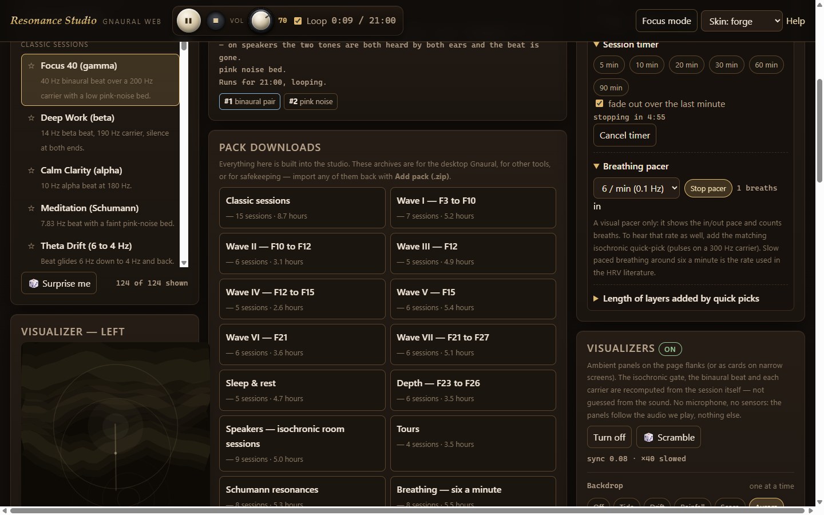
Task: Select the #2 pink noise layer chip
Action: coord(311,101)
